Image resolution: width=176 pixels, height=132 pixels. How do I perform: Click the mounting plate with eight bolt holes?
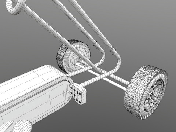(x=78, y=93)
